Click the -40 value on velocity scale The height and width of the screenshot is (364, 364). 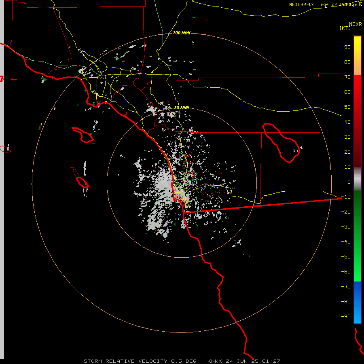[346, 242]
